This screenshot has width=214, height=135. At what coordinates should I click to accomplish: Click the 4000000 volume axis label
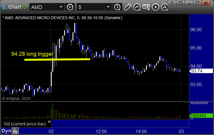click(x=199, y=103)
